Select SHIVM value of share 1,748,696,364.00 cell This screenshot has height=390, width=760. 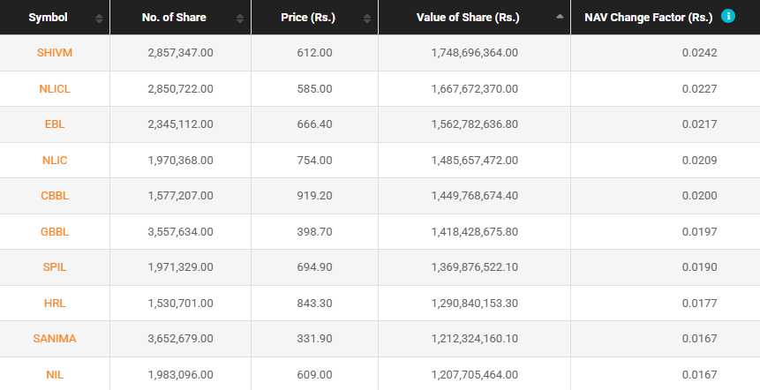pos(474,53)
